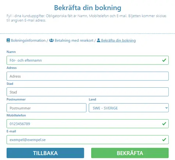Click the book icon beside Bokningsinformation
This screenshot has width=175, height=160.
[8, 40]
